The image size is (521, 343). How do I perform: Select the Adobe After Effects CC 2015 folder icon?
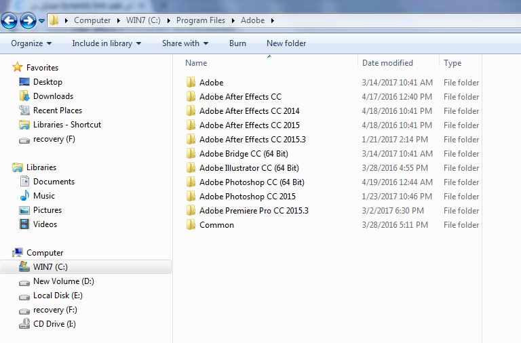click(x=191, y=125)
